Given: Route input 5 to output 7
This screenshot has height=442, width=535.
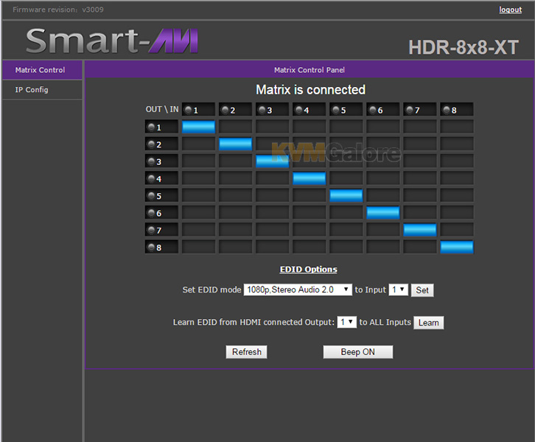Looking at the screenshot, I should click(346, 230).
